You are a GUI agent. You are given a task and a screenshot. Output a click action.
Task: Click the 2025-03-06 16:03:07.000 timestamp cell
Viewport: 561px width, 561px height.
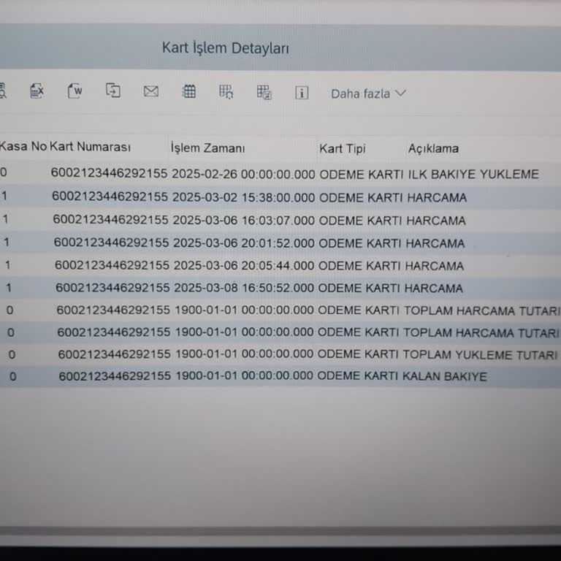coord(244,221)
